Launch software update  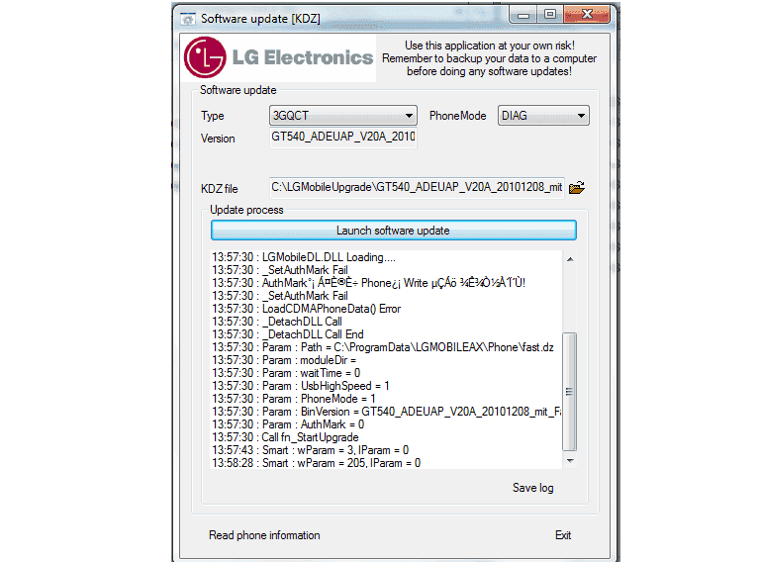point(394,231)
